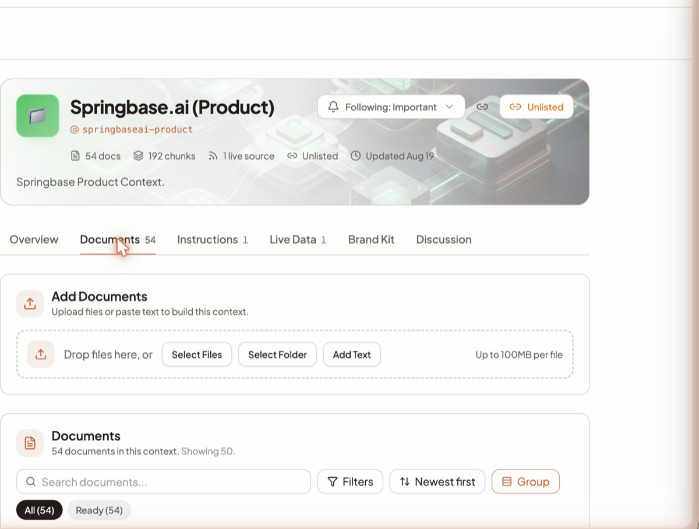Open the Discussion tab
The image size is (699, 529).
[444, 240]
